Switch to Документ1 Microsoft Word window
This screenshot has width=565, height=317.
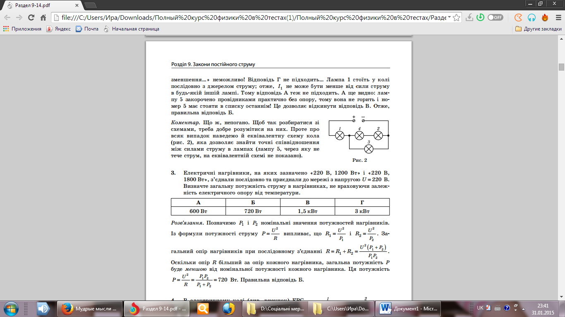pos(409,309)
